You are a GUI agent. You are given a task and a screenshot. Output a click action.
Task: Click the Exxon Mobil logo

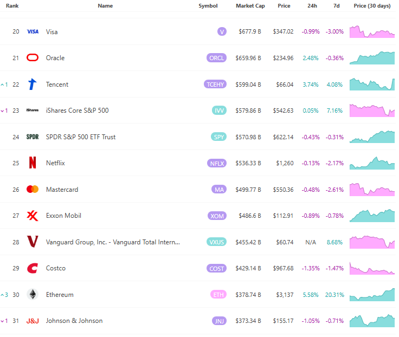(33, 216)
